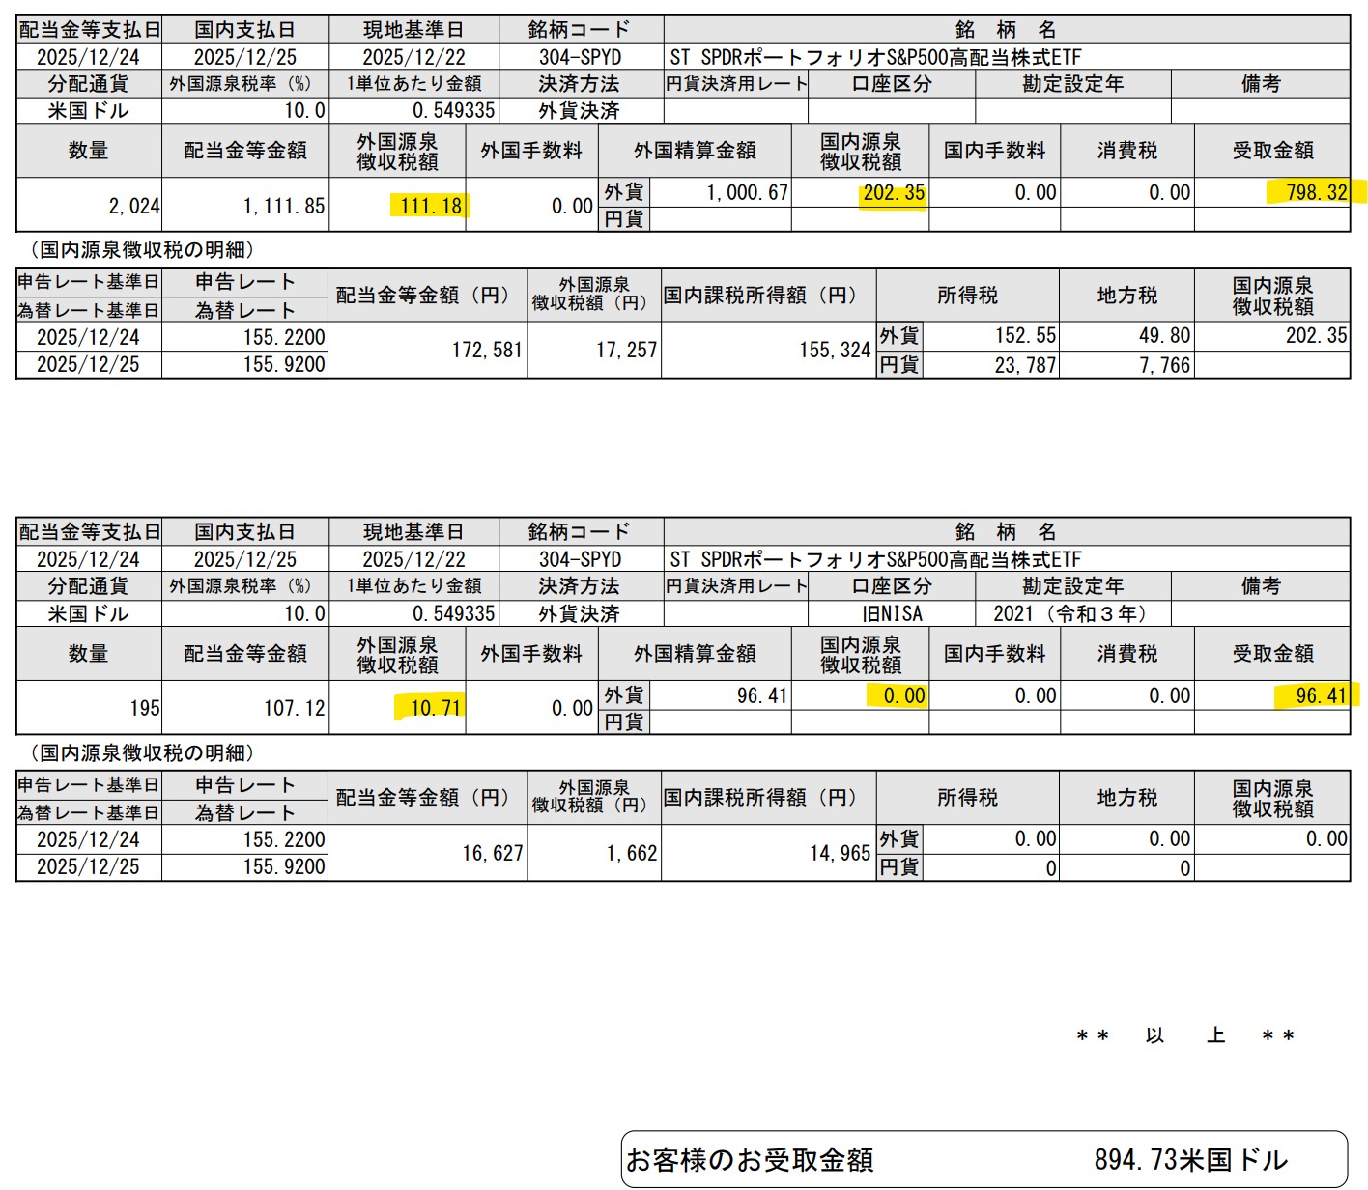Viewport: 1368px width, 1190px height.
Task: Click the local tax value 7,766
Action: coord(1164,365)
